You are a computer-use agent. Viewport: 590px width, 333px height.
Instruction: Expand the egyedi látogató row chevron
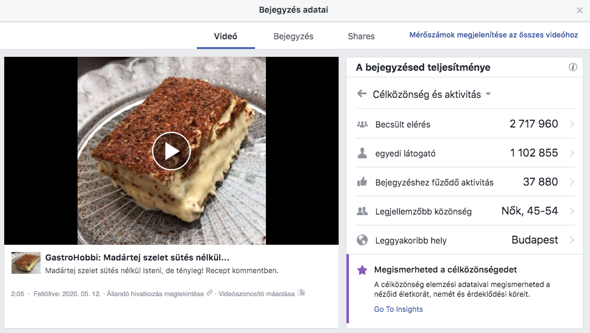[572, 153]
